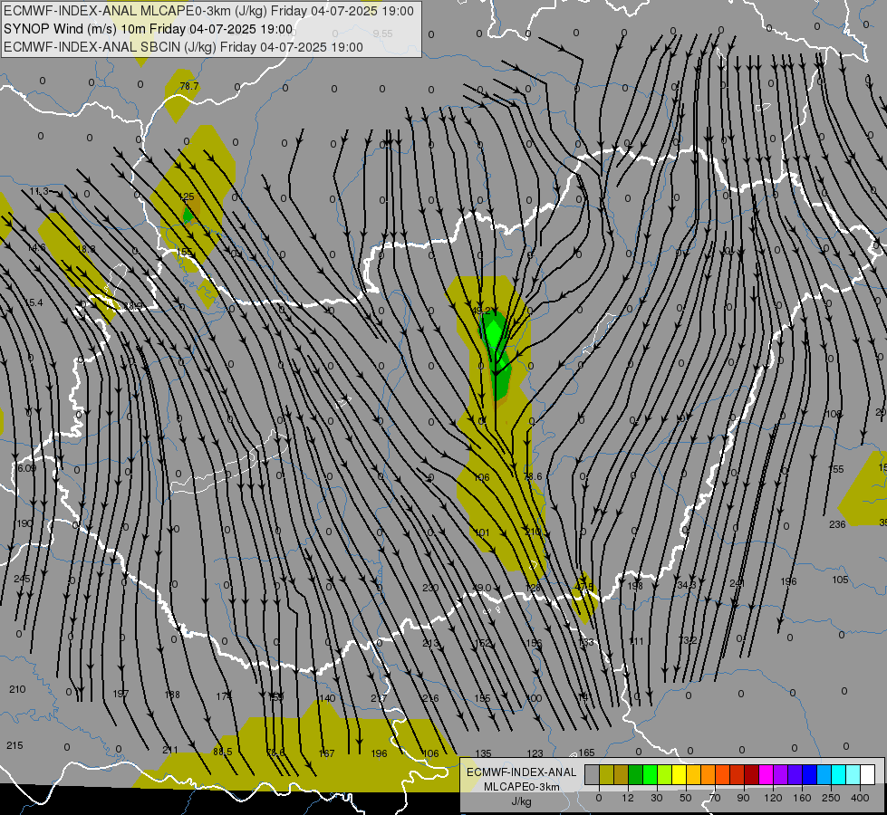This screenshot has height=815, width=887.
Task: Pick the white legend swatch at the end
Action: (868, 774)
